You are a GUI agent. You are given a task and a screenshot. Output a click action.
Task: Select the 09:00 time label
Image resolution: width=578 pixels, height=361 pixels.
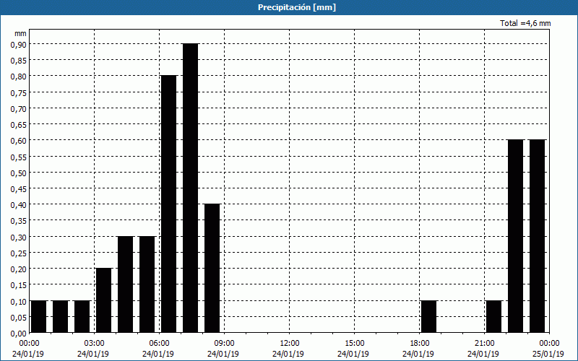[x=225, y=344]
